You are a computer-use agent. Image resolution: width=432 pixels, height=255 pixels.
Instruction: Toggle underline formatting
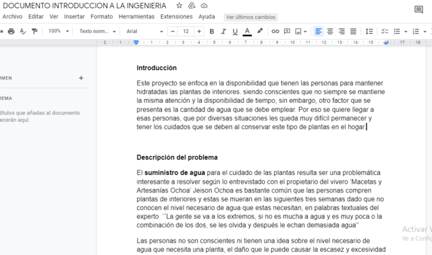point(235,32)
